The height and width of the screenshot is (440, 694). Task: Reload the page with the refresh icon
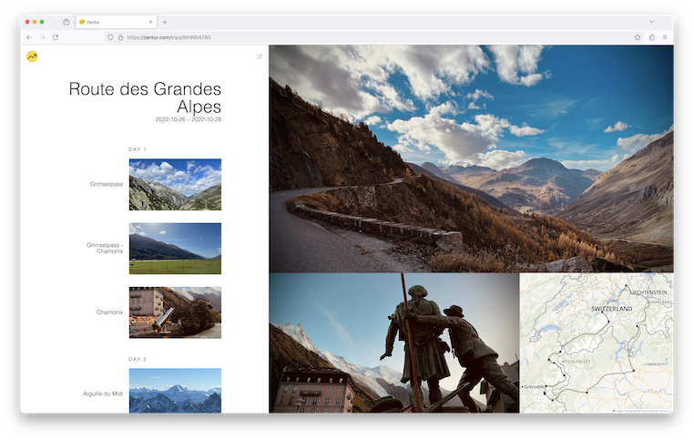tap(56, 37)
